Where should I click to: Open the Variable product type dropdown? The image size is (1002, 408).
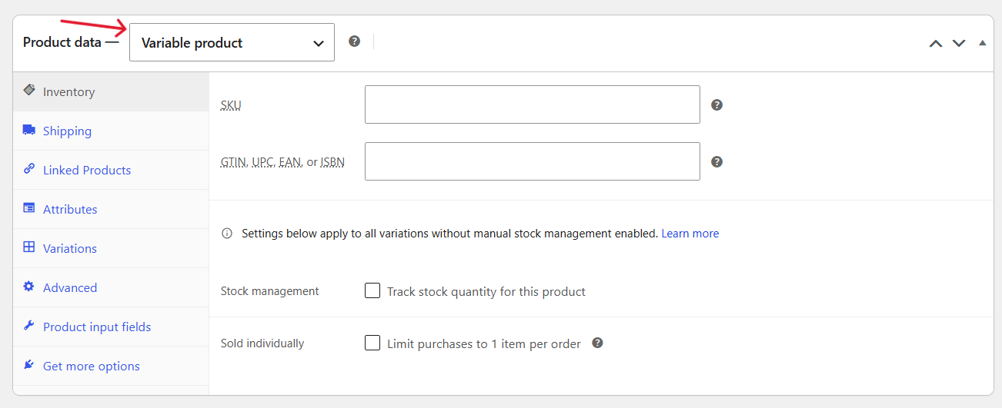[x=232, y=42]
